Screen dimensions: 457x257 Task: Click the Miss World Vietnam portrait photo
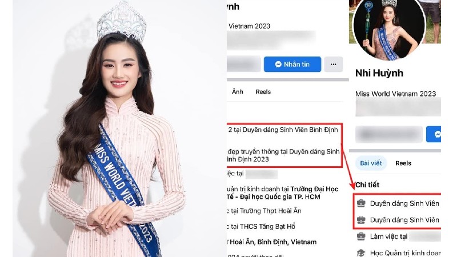pyautogui.click(x=119, y=128)
